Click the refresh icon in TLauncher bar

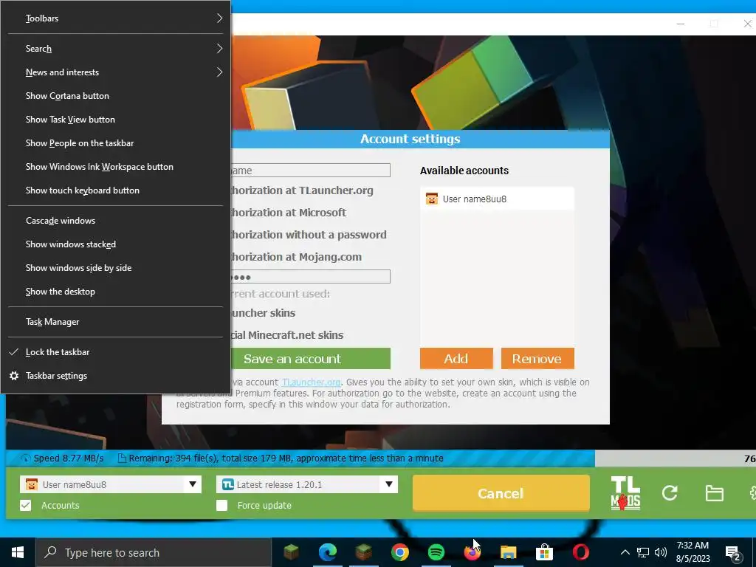click(x=670, y=492)
